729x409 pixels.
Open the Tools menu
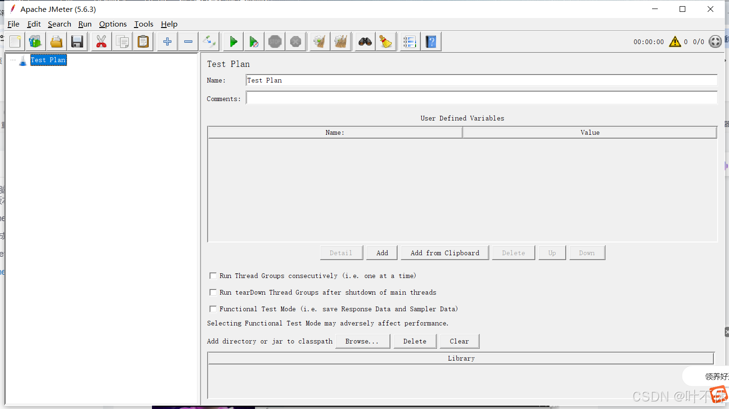tap(144, 24)
